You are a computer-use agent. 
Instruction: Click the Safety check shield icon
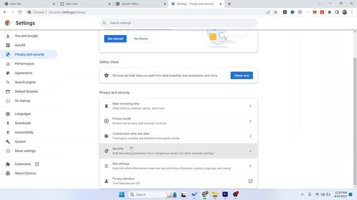107,76
